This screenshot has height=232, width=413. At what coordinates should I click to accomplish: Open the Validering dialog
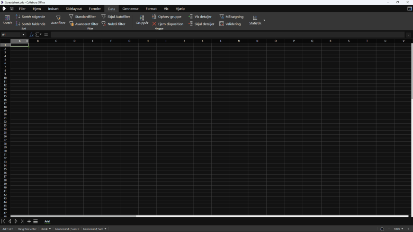click(x=230, y=24)
